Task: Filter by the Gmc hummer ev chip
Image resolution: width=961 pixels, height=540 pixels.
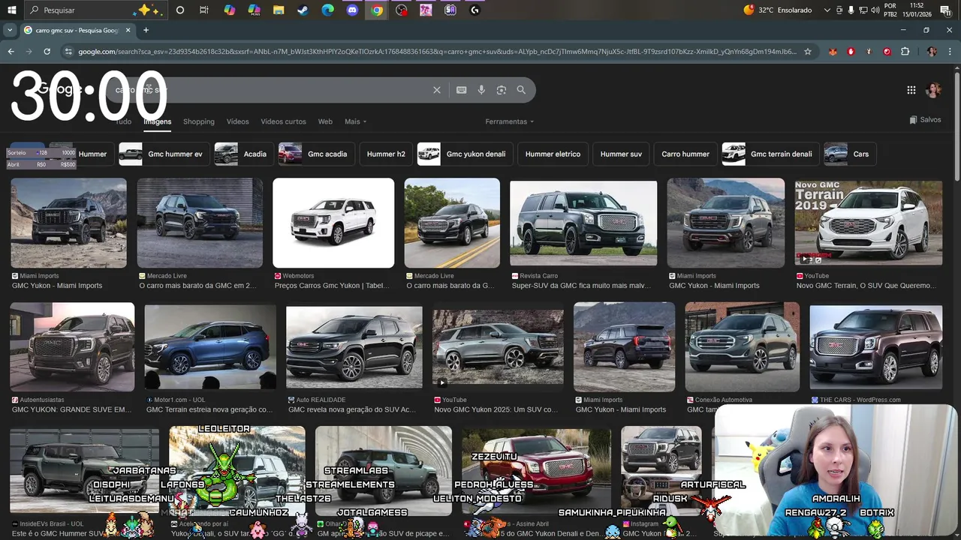Action: click(165, 154)
